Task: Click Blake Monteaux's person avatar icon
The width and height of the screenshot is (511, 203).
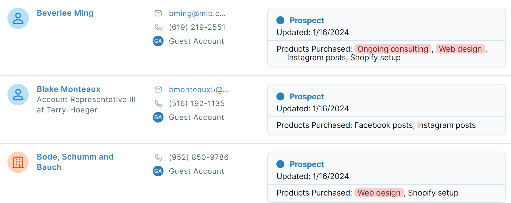Action: [x=18, y=94]
